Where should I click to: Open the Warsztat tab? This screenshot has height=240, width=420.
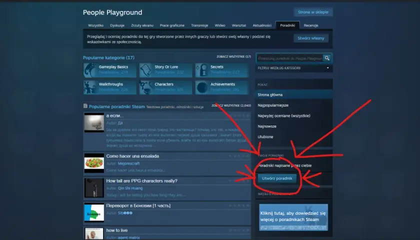click(x=239, y=25)
